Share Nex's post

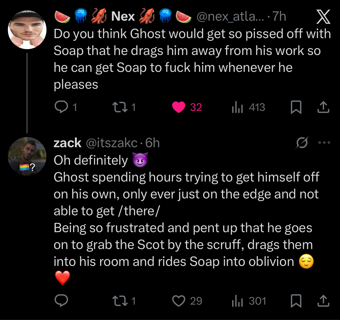coord(323,107)
